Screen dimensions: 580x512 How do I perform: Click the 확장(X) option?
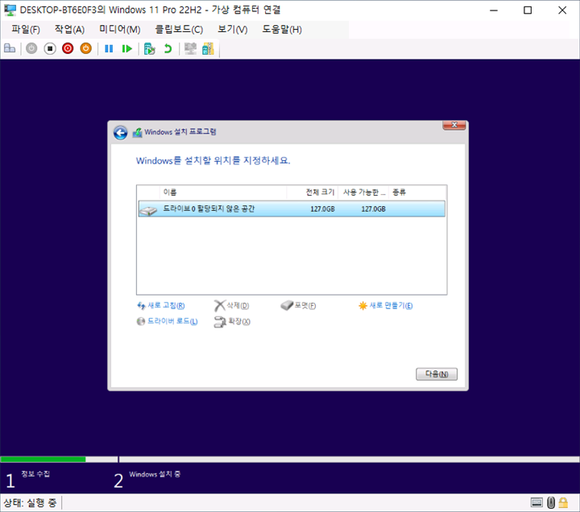(x=232, y=322)
